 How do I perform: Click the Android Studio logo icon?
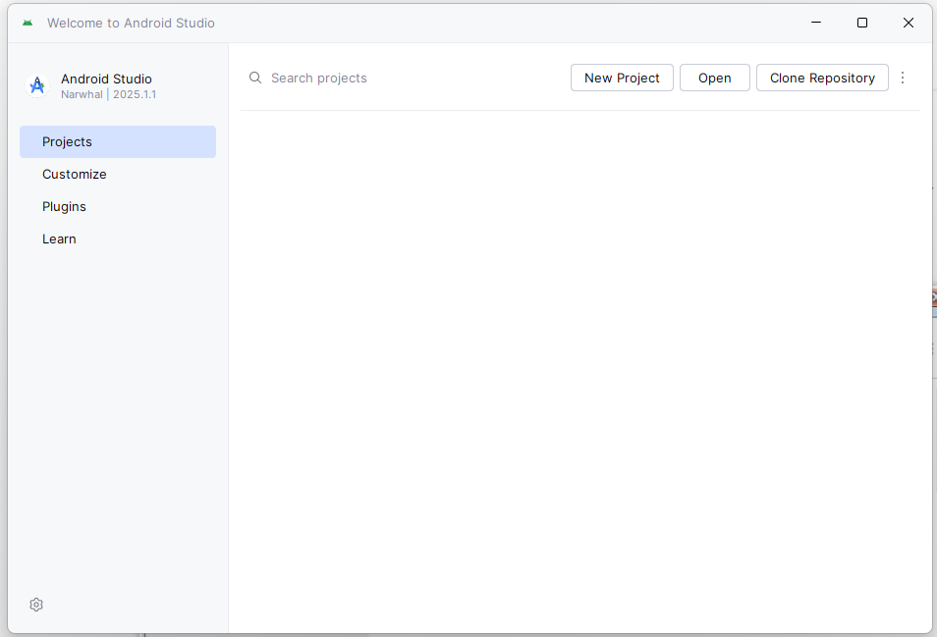point(37,86)
